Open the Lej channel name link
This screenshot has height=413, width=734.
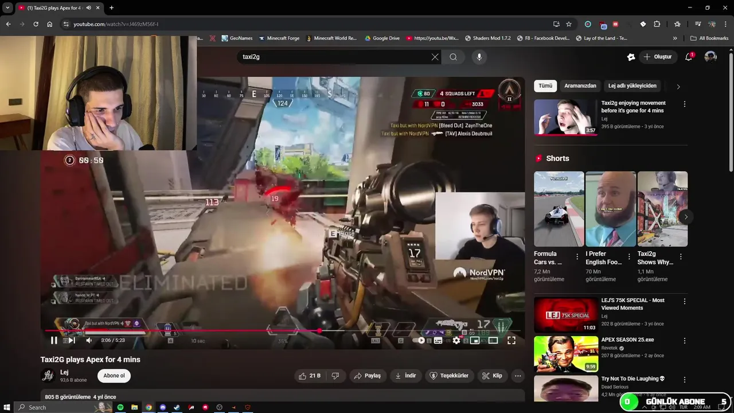click(64, 372)
